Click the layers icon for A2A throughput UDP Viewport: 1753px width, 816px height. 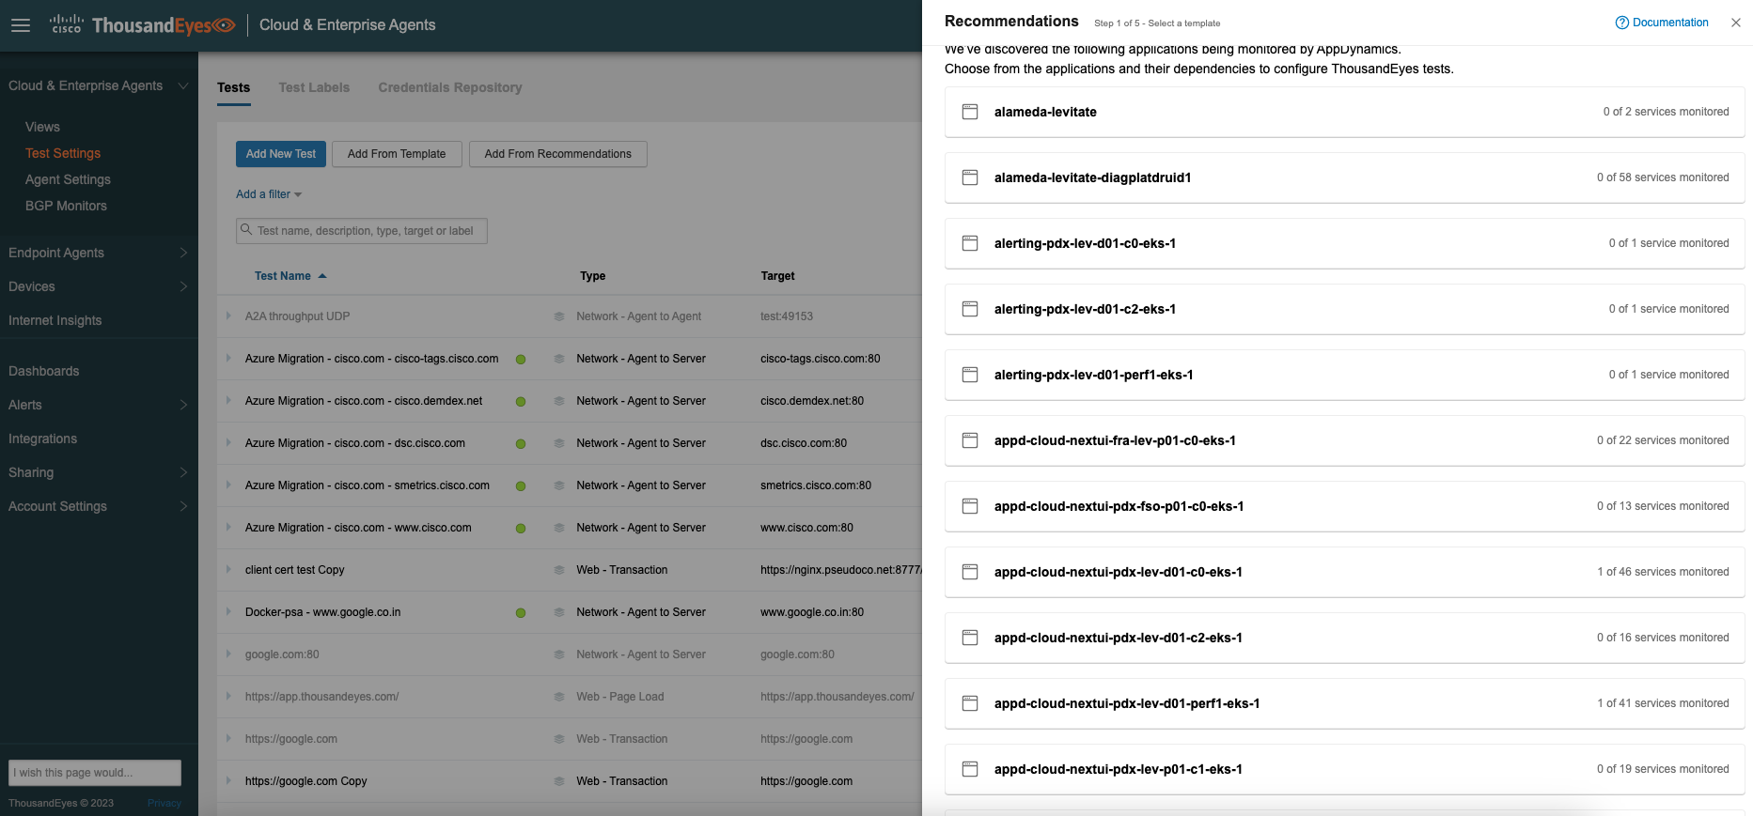pyautogui.click(x=558, y=316)
